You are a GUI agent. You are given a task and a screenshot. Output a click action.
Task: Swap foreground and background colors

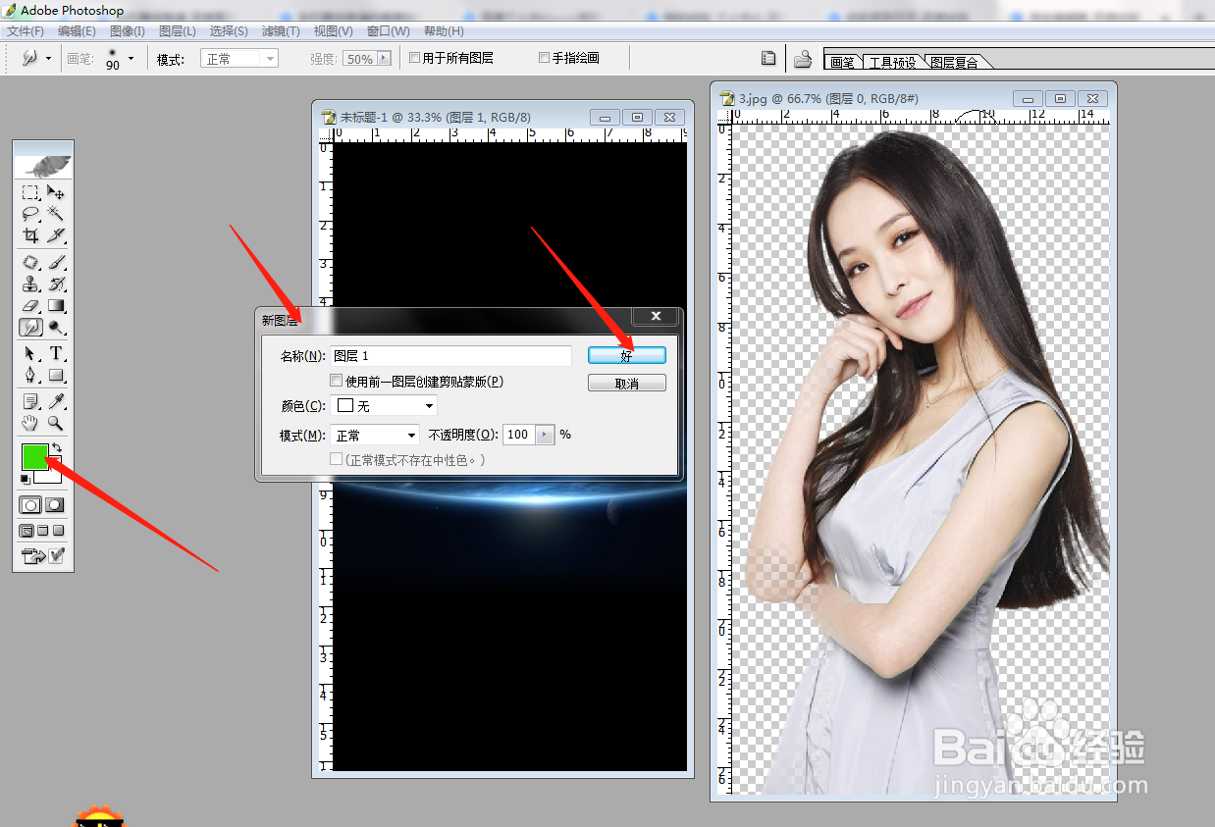coord(57,447)
